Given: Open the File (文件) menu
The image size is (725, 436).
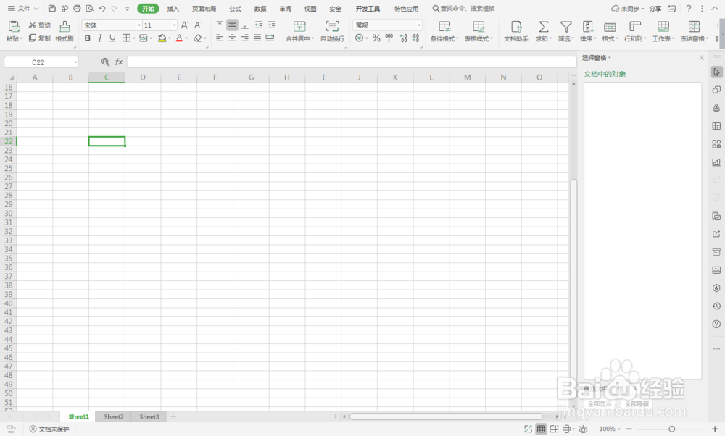Looking at the screenshot, I should click(x=24, y=8).
